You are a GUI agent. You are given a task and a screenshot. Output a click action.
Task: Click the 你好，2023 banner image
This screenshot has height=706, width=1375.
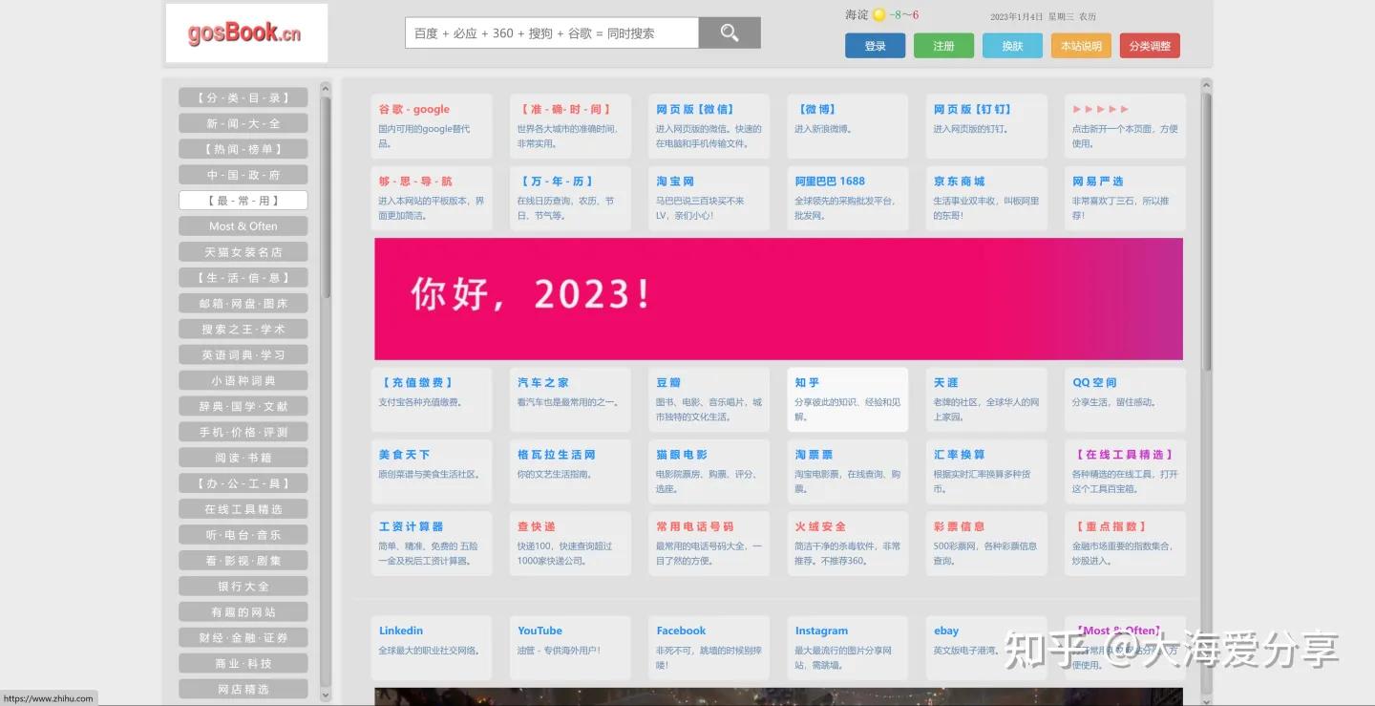point(778,298)
